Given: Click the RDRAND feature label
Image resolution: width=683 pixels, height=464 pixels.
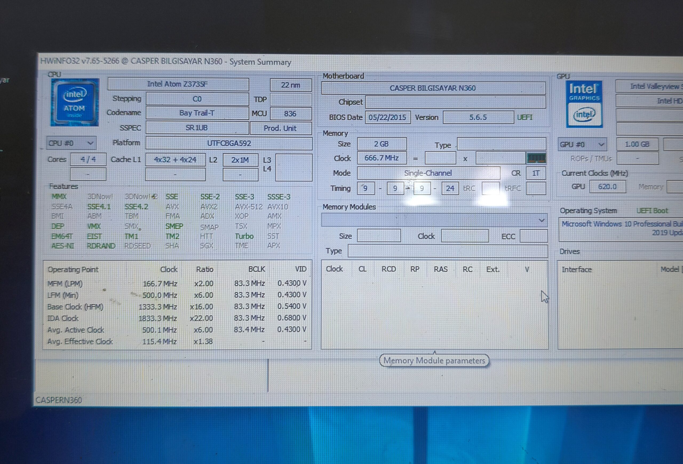Looking at the screenshot, I should coord(101,246).
